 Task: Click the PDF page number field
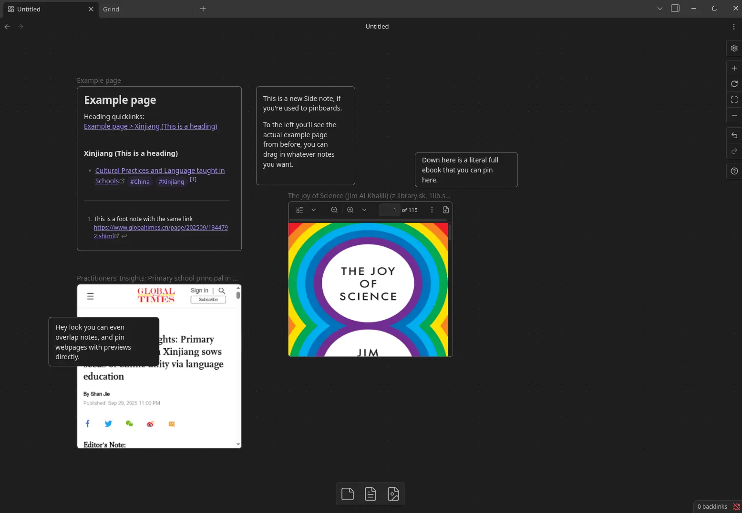pos(390,210)
